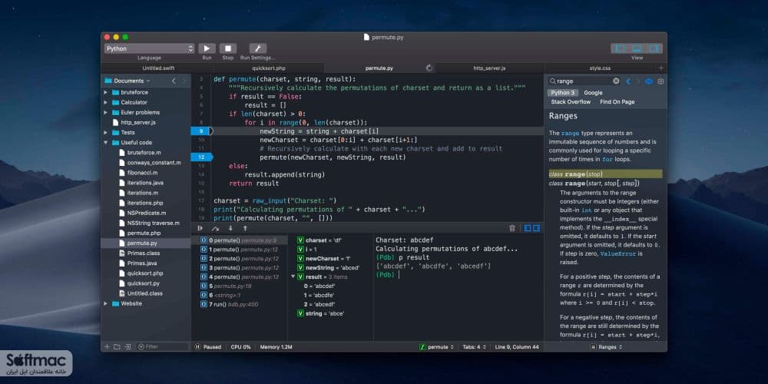Toggle right sidebar in View control
Screen dimensions: 768x384
click(654, 48)
